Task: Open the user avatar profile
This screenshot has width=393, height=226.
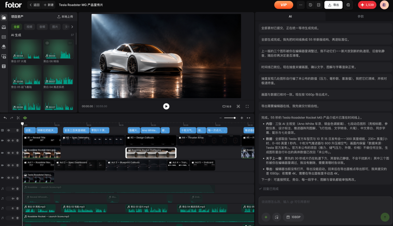Action: pyautogui.click(x=384, y=5)
